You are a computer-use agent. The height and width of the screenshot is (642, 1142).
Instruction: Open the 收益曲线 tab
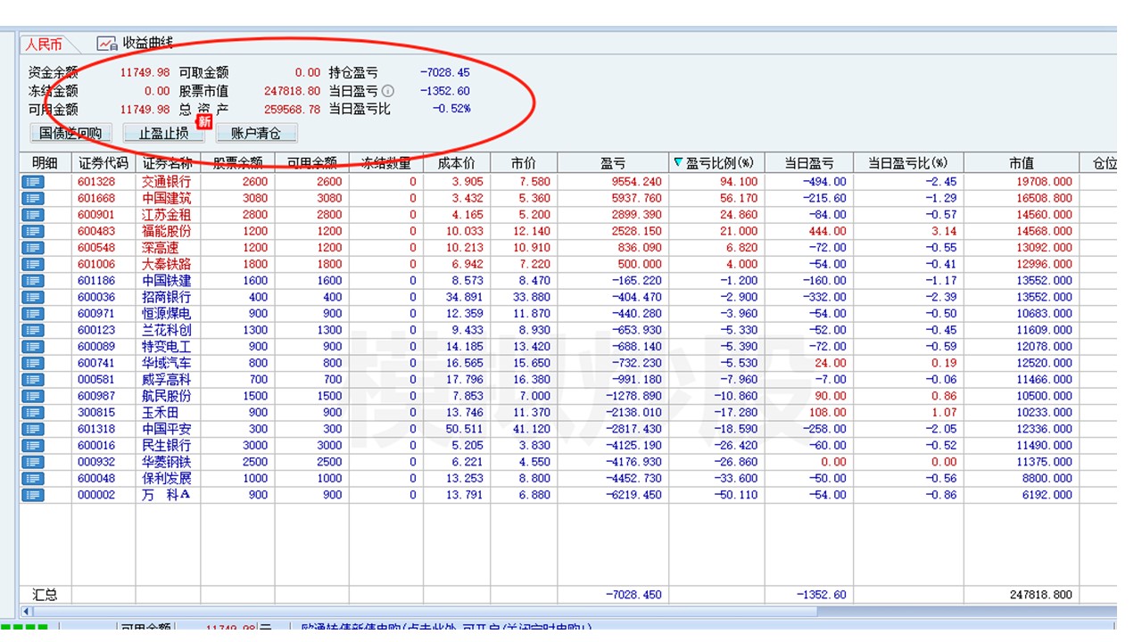[x=147, y=43]
